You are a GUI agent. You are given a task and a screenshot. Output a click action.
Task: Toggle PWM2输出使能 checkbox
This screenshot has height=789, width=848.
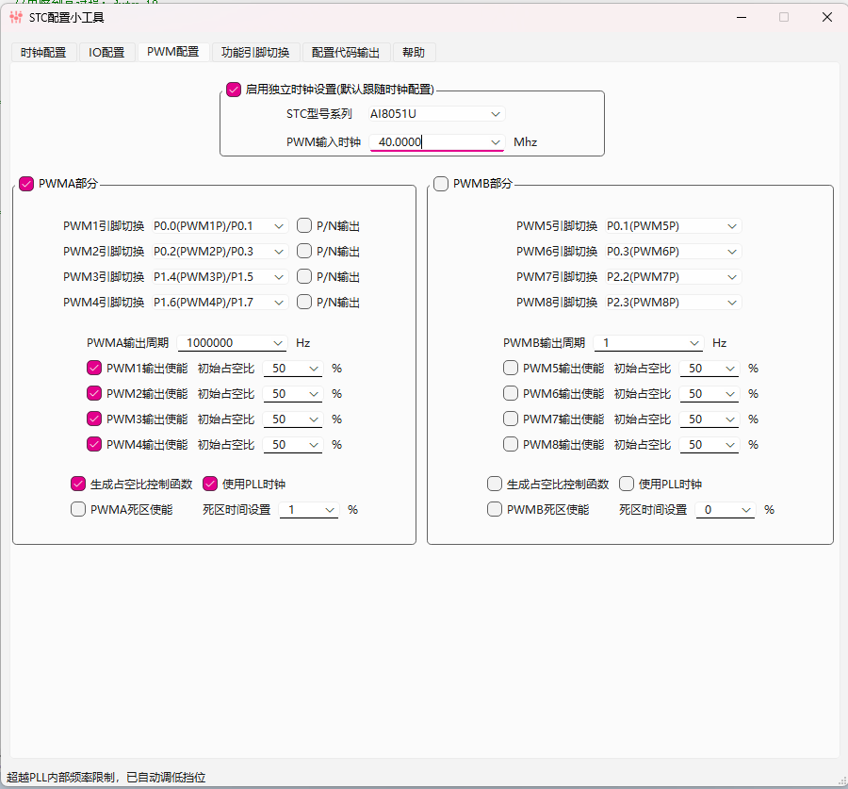(x=94, y=394)
